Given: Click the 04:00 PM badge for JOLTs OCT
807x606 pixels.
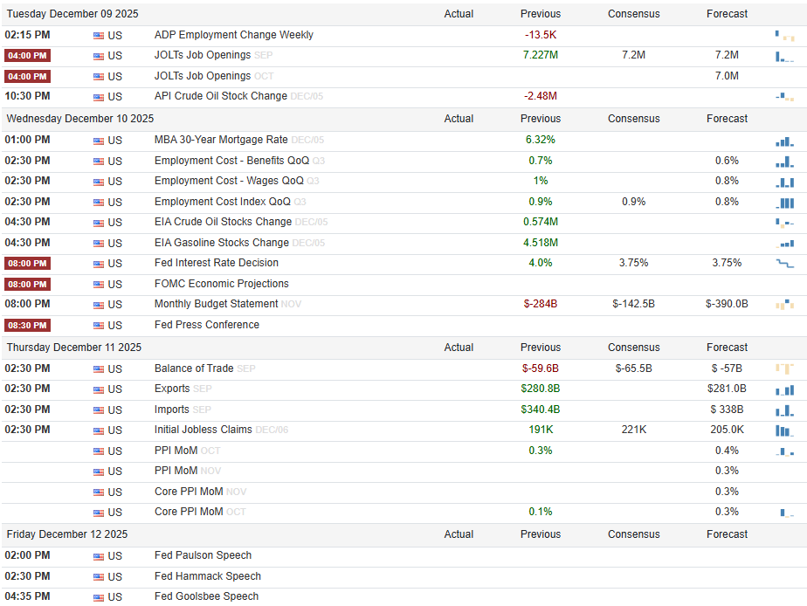Looking at the screenshot, I should coord(27,77).
